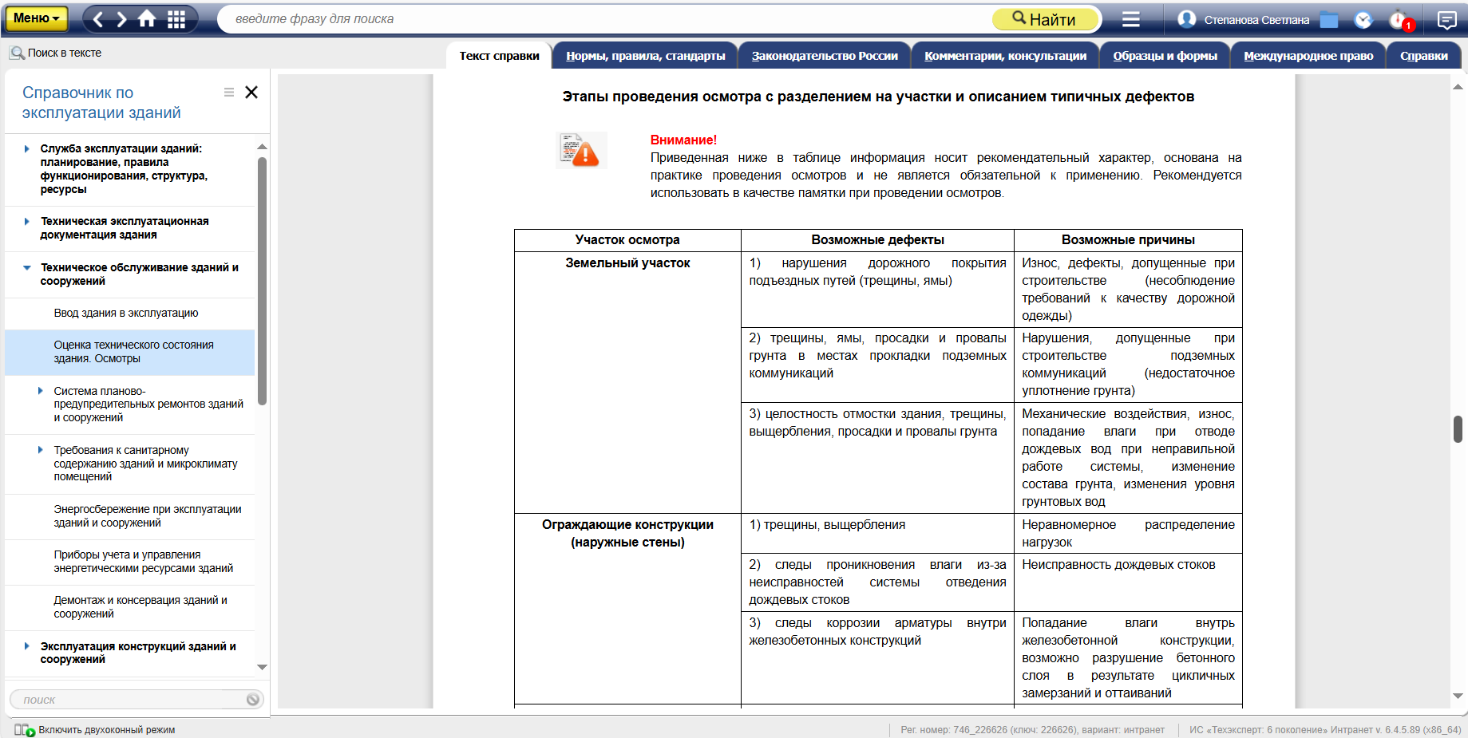The height and width of the screenshot is (738, 1468).
Task: Open the stopwatch notifications icon
Action: click(x=1399, y=20)
